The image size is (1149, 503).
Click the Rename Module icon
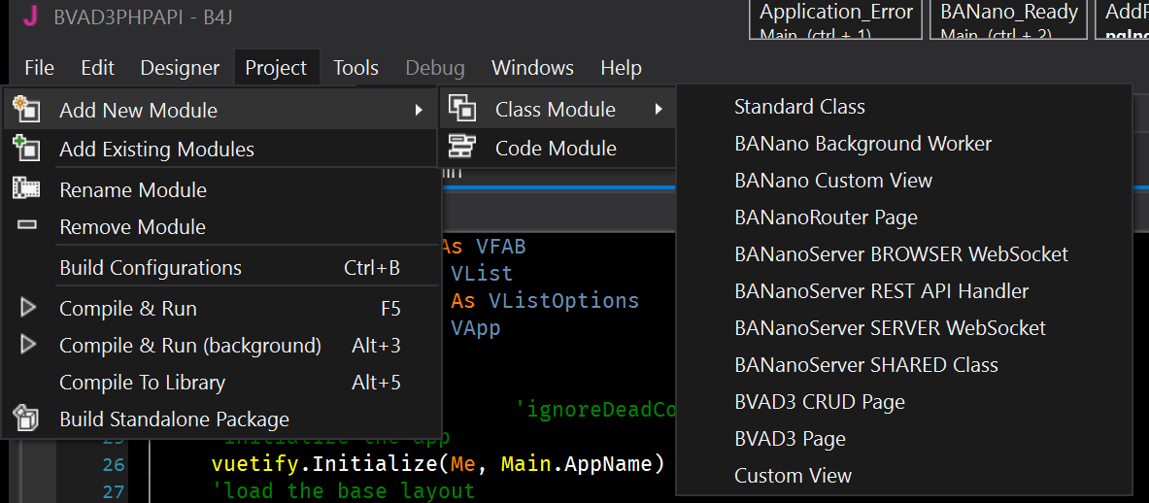click(26, 188)
